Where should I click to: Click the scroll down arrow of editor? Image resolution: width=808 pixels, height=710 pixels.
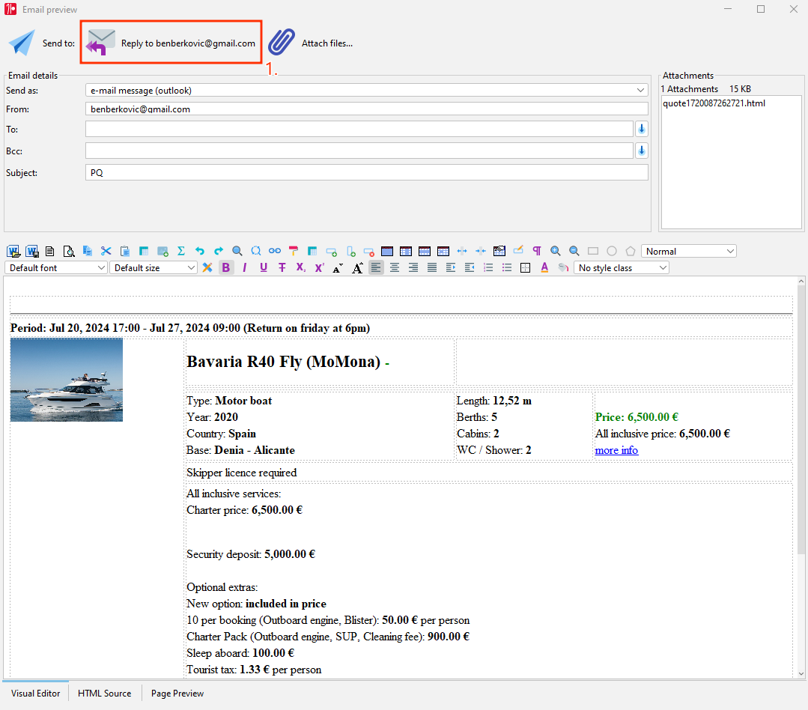(801, 673)
